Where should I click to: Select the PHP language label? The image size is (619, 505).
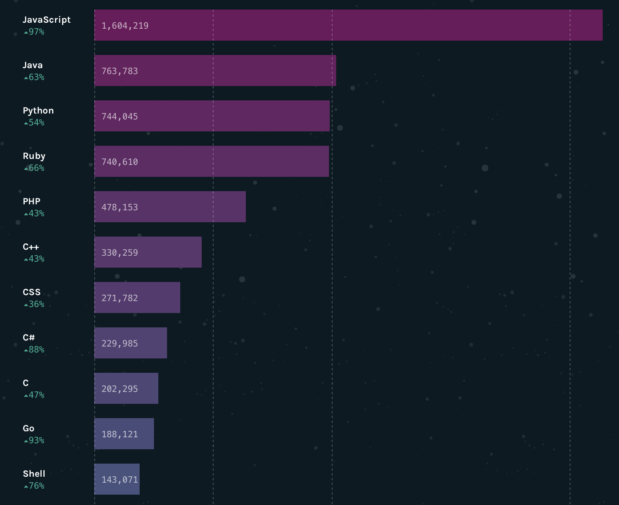click(x=31, y=202)
